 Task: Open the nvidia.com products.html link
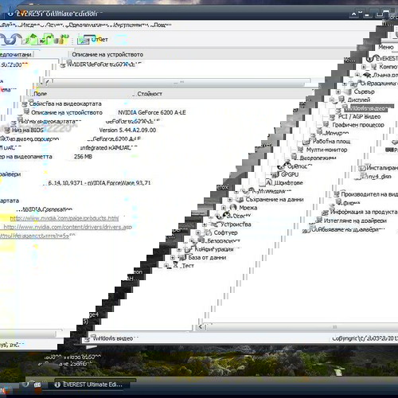coord(64,218)
